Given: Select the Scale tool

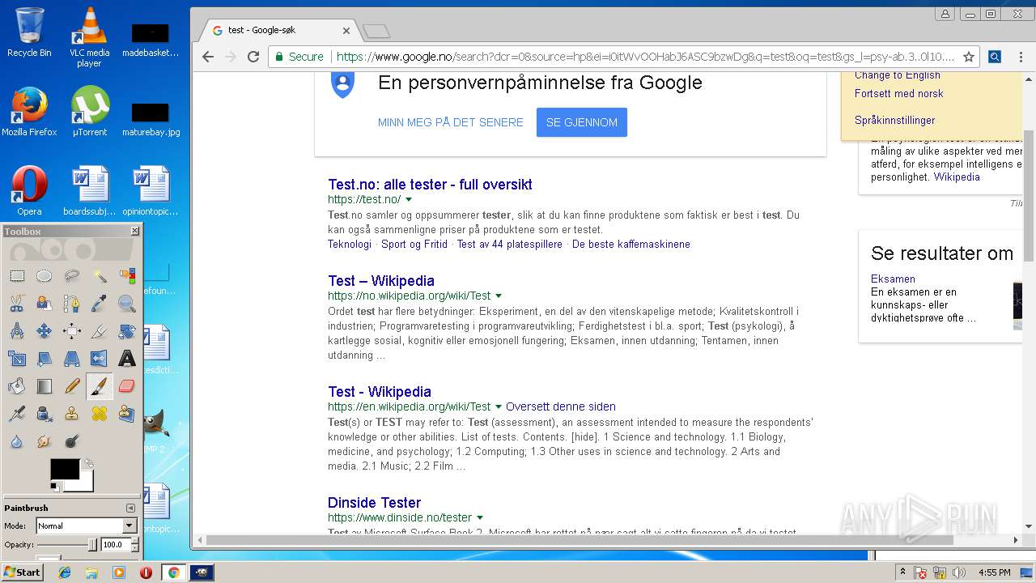Looking at the screenshot, I should pos(17,359).
